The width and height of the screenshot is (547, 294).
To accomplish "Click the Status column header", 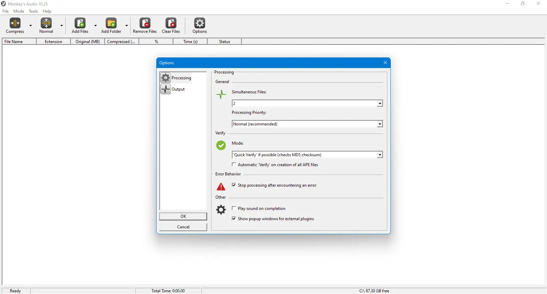I will [224, 42].
